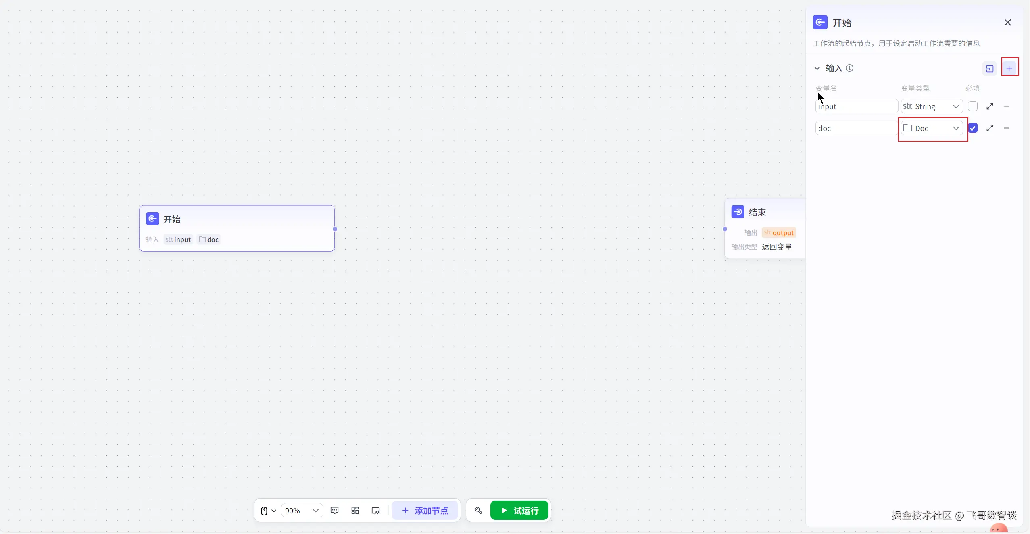Open the comment icon in bottom toolbar
The width and height of the screenshot is (1030, 534).
click(x=334, y=511)
